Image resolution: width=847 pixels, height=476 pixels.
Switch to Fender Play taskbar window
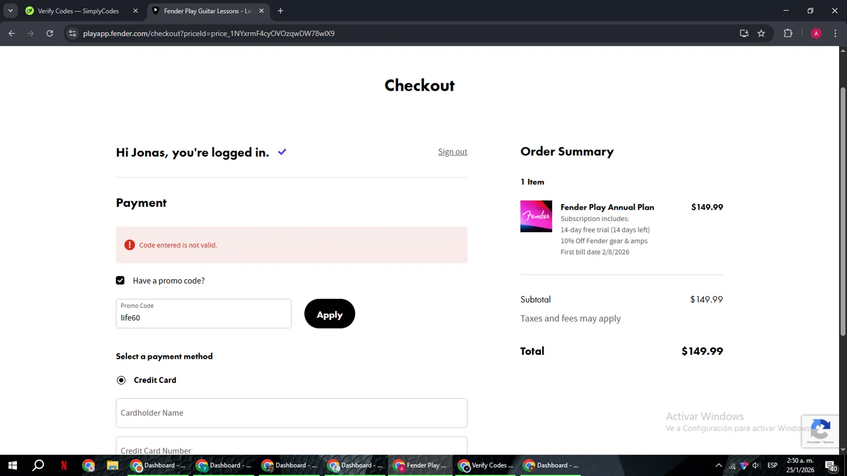[420, 465]
